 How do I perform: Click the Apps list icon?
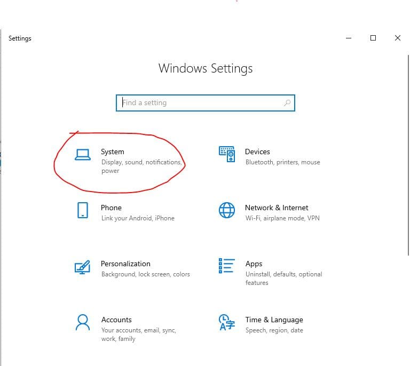pos(227,266)
